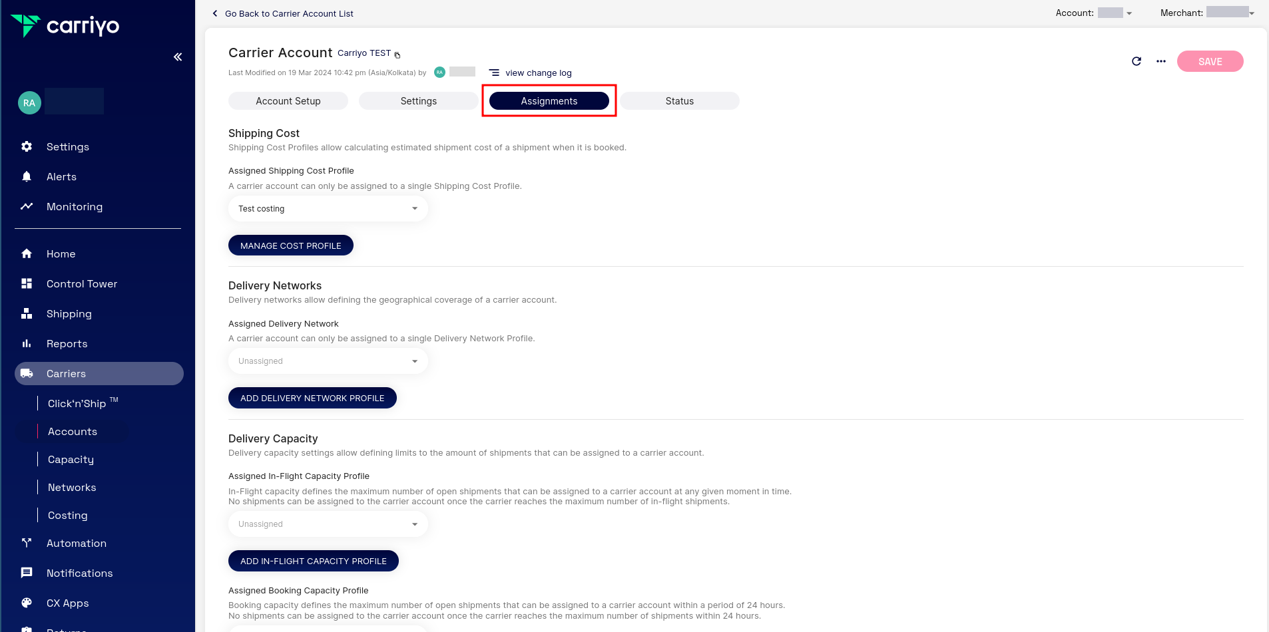Collapse the sidebar using the double chevron
Image resolution: width=1269 pixels, height=632 pixels.
178,57
